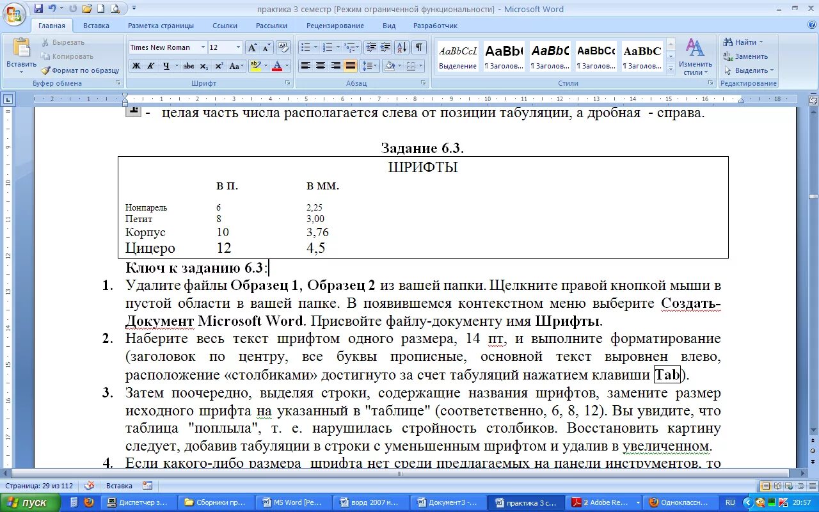Increase paragraph indent
The image size is (819, 512).
click(x=386, y=47)
